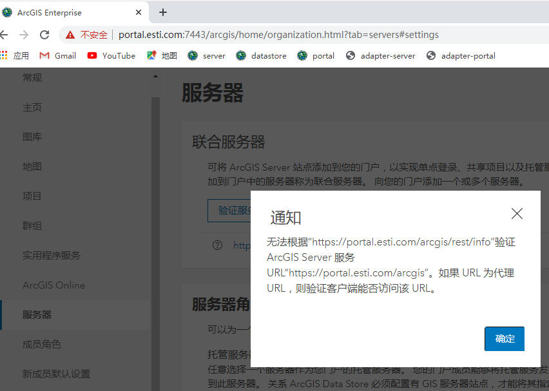Open the 地图 maps bookmark

click(162, 55)
